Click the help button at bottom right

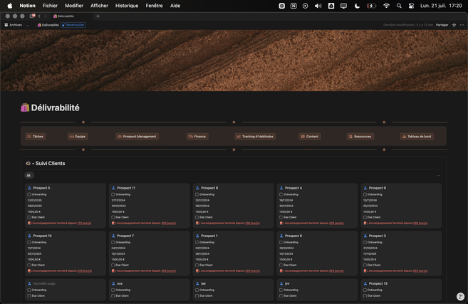[460, 296]
